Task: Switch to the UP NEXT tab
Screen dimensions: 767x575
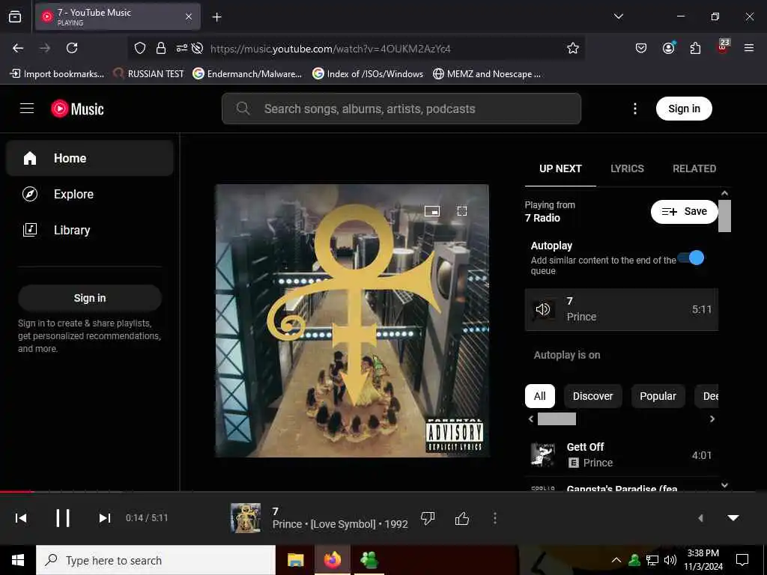Action: 560,168
